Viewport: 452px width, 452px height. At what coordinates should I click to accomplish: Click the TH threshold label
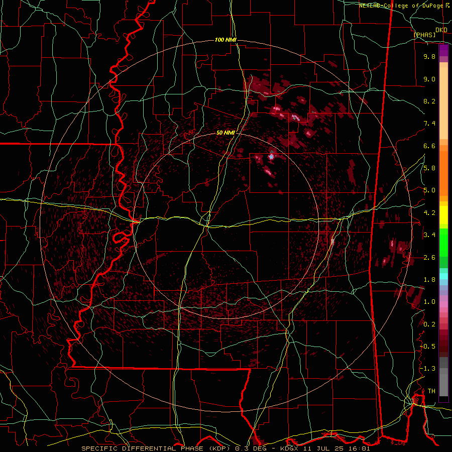[x=431, y=391]
